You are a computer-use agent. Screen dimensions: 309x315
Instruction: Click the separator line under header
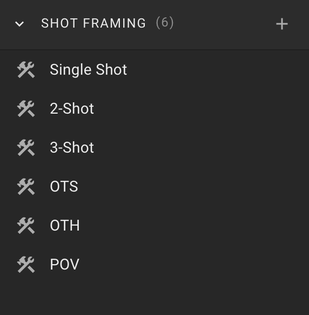pos(154,49)
